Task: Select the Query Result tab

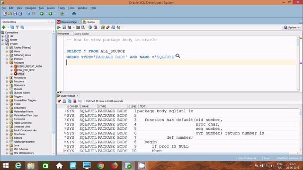Action: click(68, 96)
